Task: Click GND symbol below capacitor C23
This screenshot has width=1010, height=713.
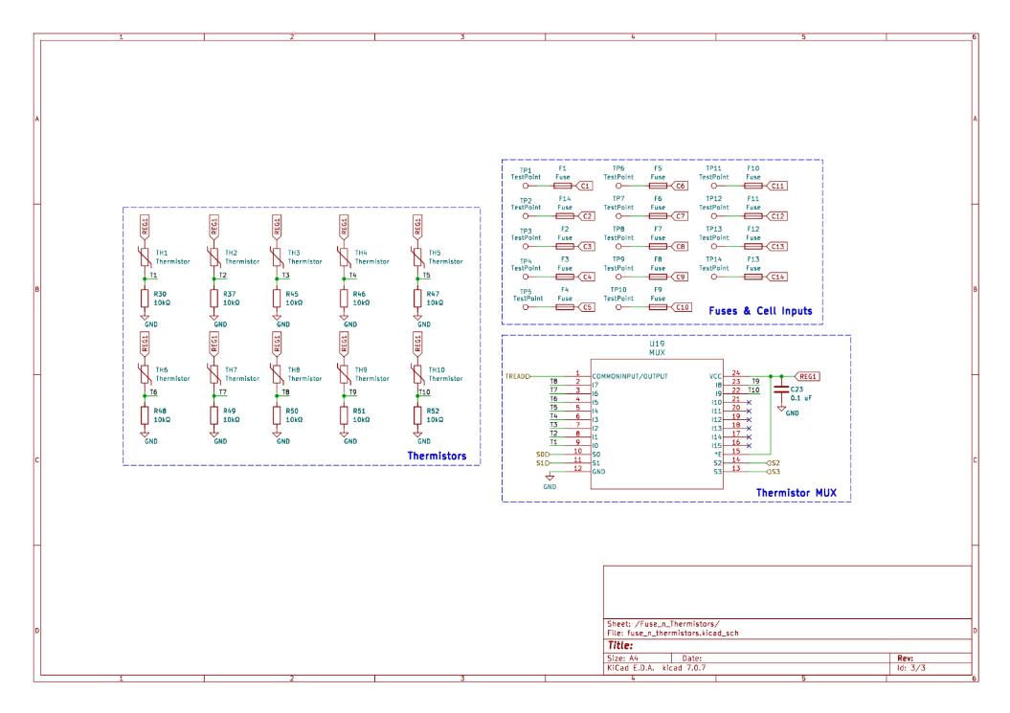Action: point(781,409)
